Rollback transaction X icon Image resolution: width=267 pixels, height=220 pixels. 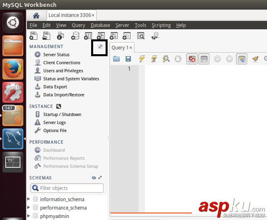click(x=229, y=59)
